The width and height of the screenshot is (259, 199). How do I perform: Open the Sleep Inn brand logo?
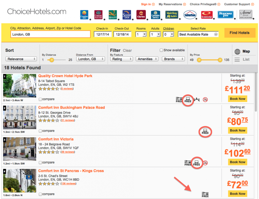127,15
